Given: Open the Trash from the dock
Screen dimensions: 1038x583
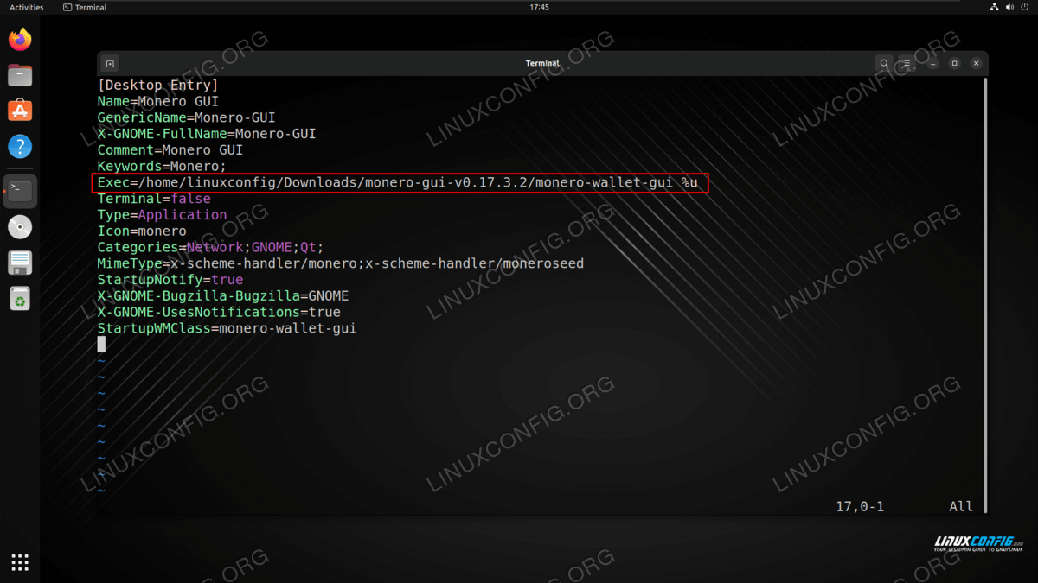Looking at the screenshot, I should (20, 299).
